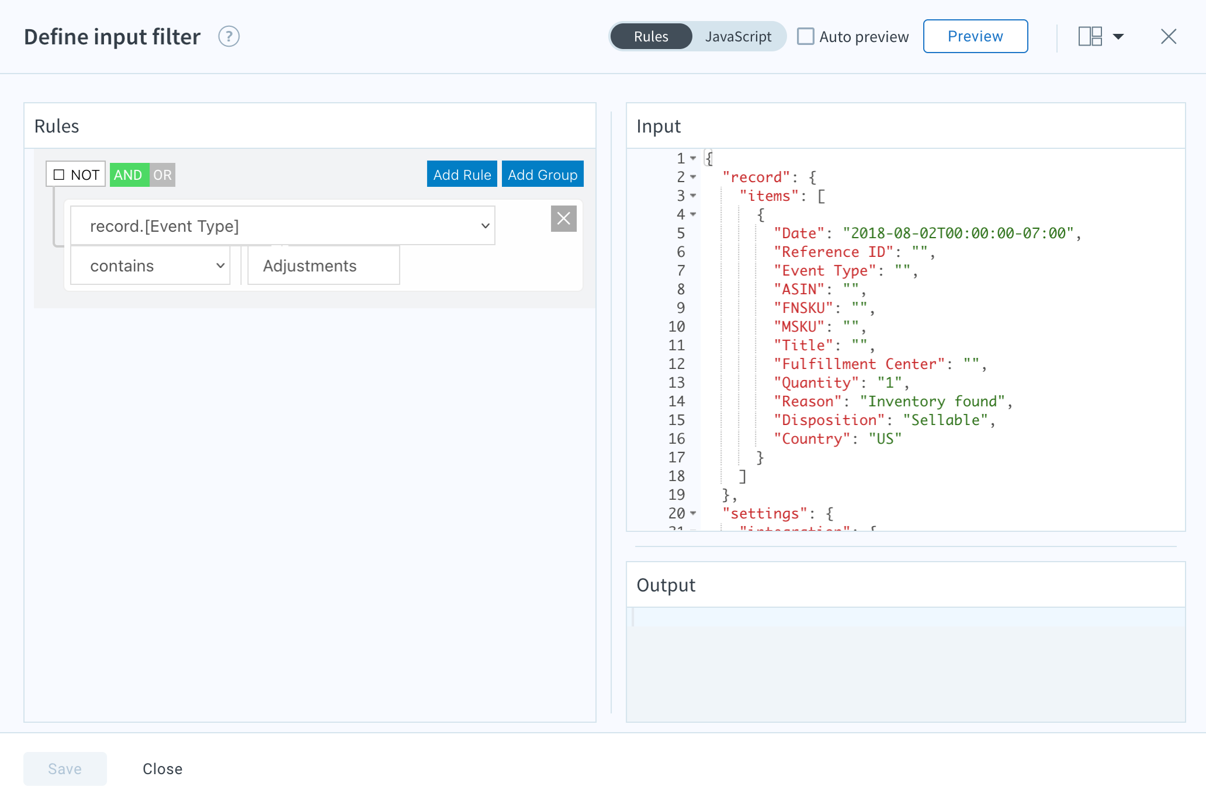This screenshot has width=1206, height=787.
Task: Click the "FNSKU" key on line 9
Action: (803, 308)
